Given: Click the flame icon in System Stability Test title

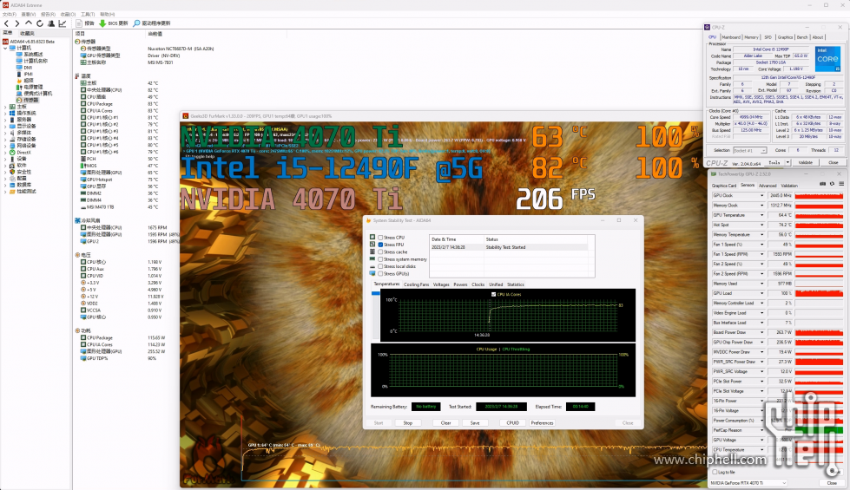Looking at the screenshot, I should click(369, 220).
